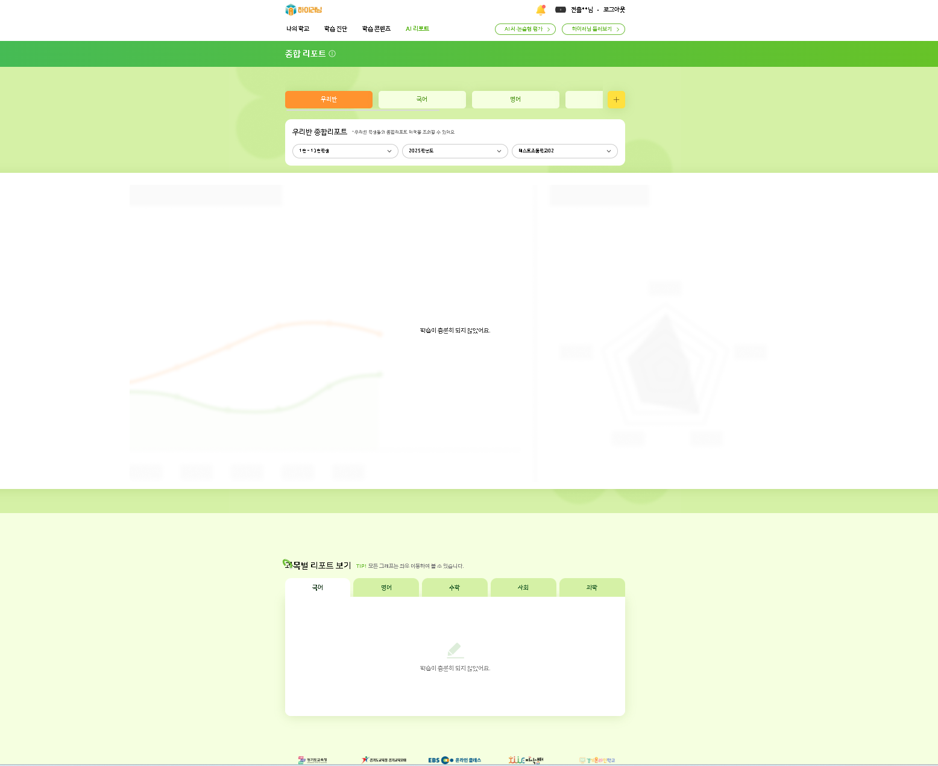Click the info icon beside 종합 리포트
This screenshot has height=766, width=938.
point(332,54)
